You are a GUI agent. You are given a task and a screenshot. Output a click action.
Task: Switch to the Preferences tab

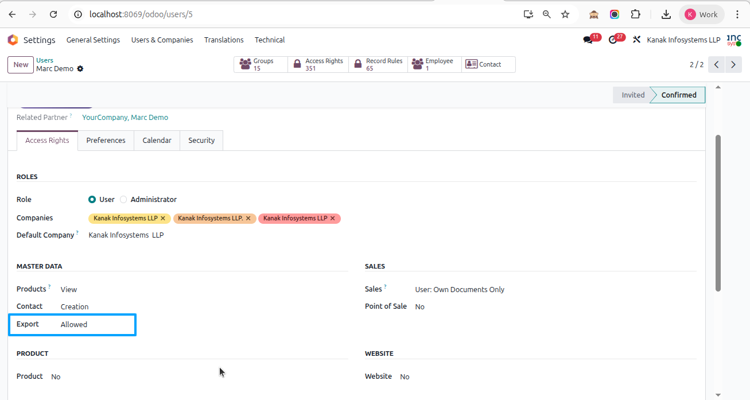coord(106,140)
